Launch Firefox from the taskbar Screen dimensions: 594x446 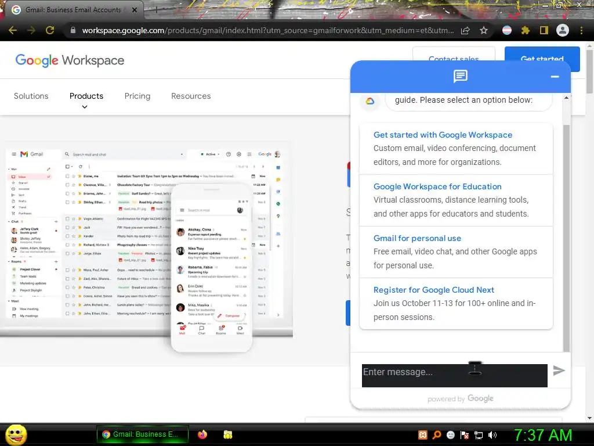tap(202, 434)
